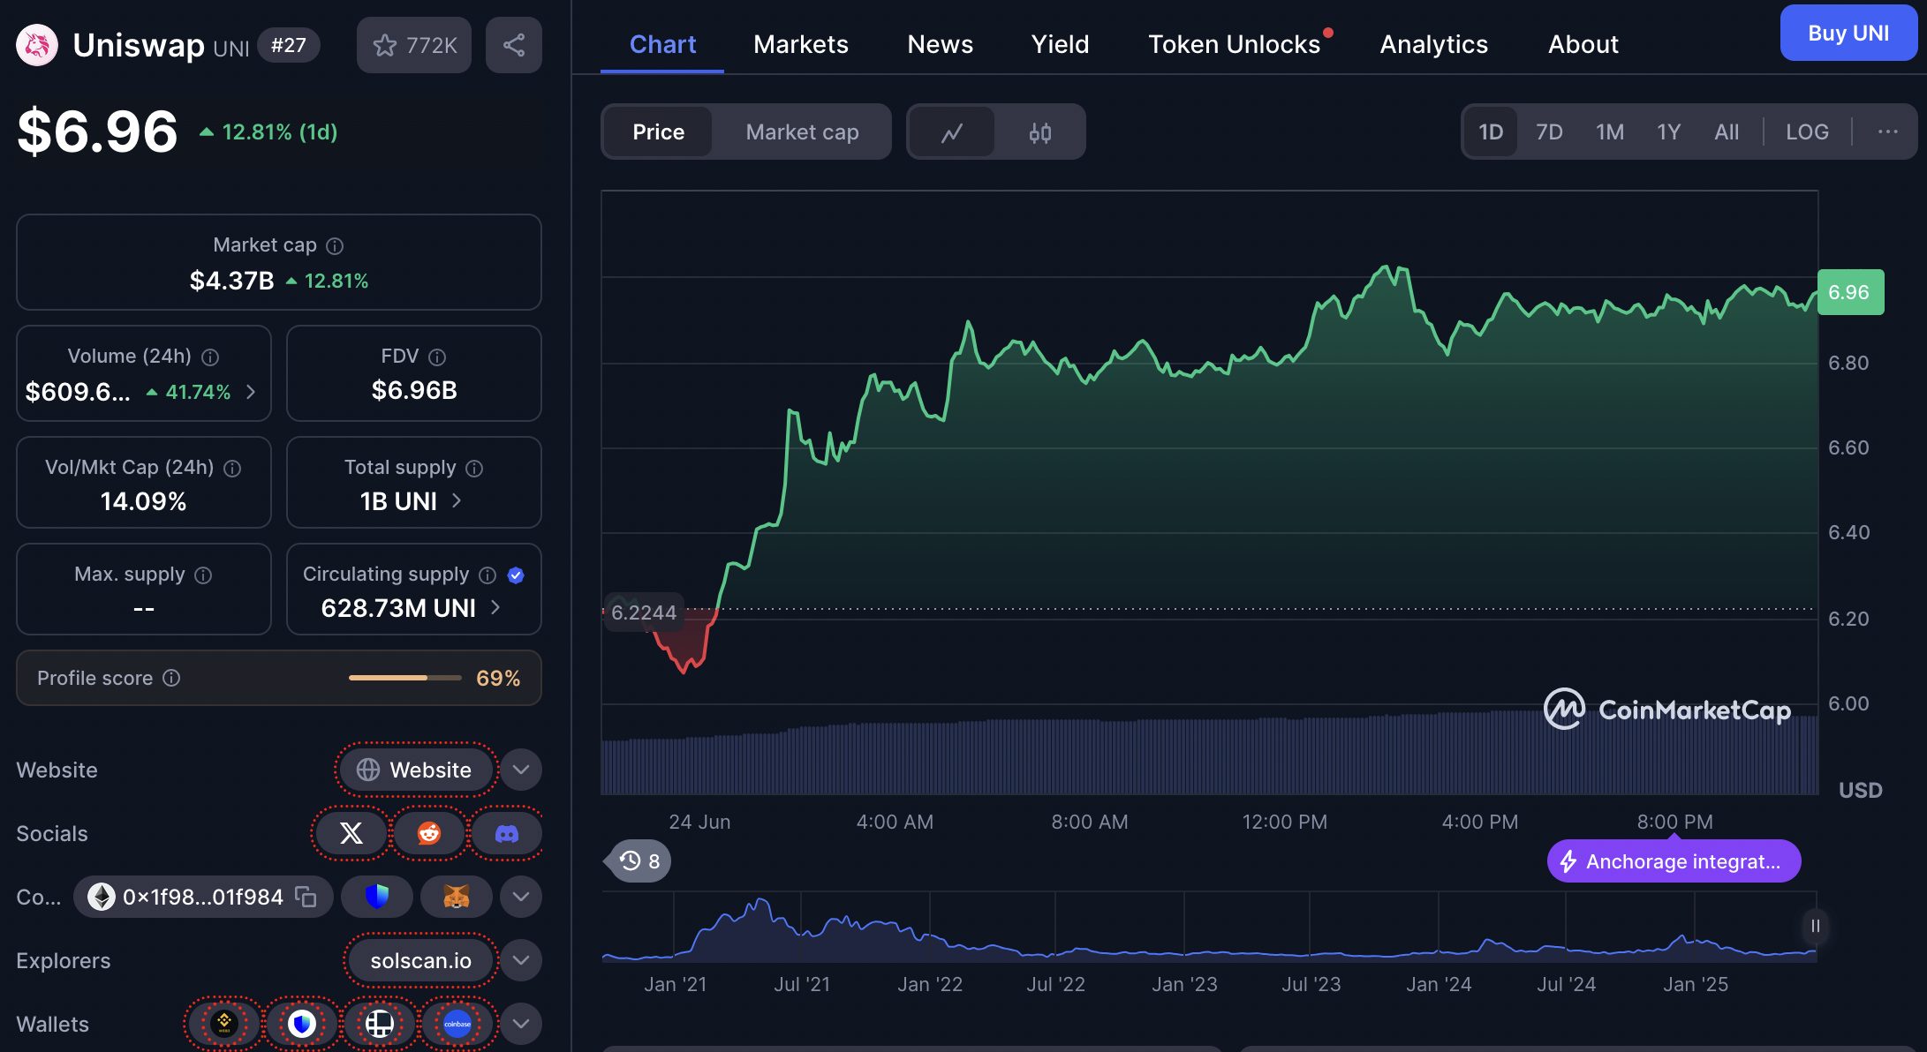Click the 6.96 current price tag

pos(1850,292)
